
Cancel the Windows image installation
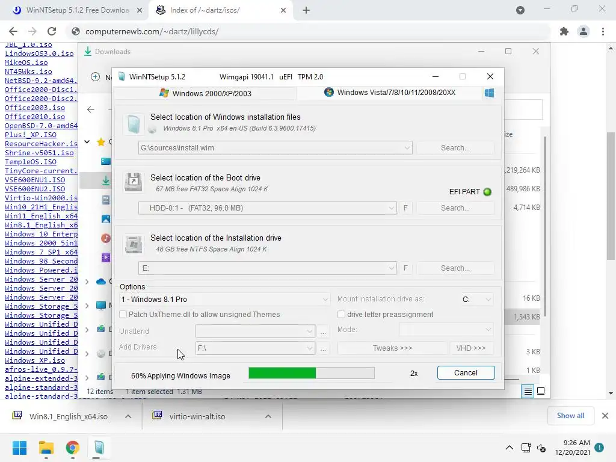[466, 373]
